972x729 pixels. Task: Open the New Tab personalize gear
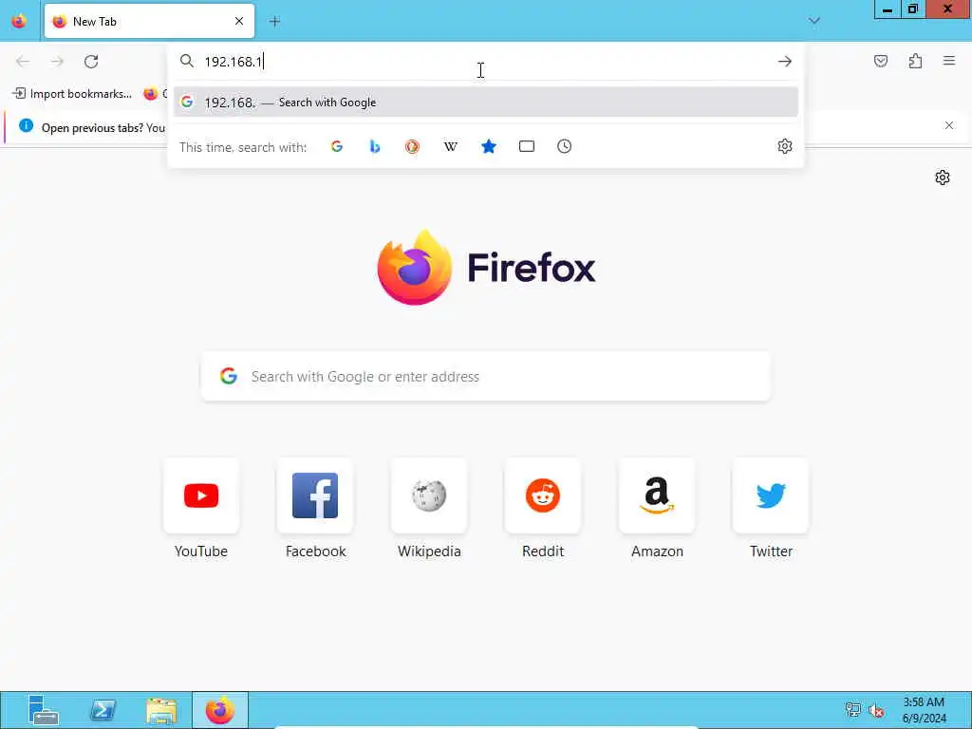pos(943,178)
